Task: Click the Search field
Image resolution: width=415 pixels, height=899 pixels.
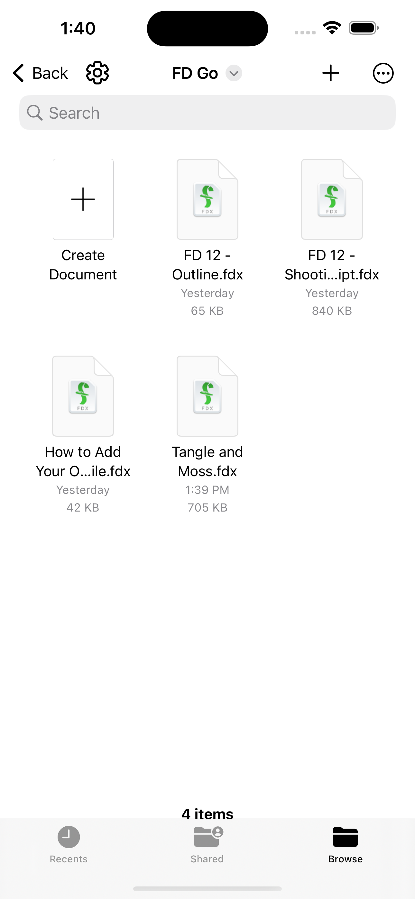Action: [207, 113]
